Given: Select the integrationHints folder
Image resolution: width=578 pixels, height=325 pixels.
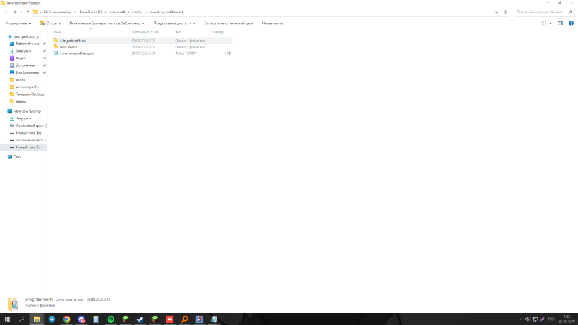Looking at the screenshot, I should [142, 40].
